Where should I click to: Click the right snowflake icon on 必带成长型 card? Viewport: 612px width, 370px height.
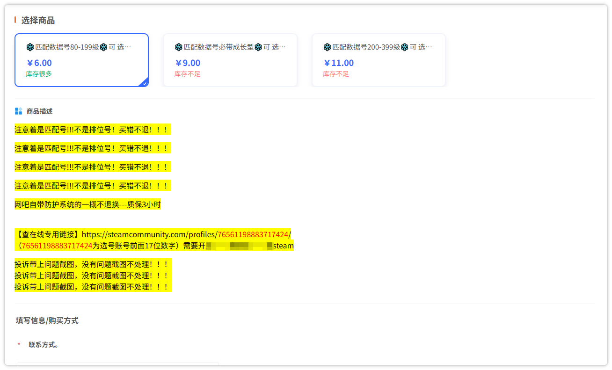tap(258, 47)
